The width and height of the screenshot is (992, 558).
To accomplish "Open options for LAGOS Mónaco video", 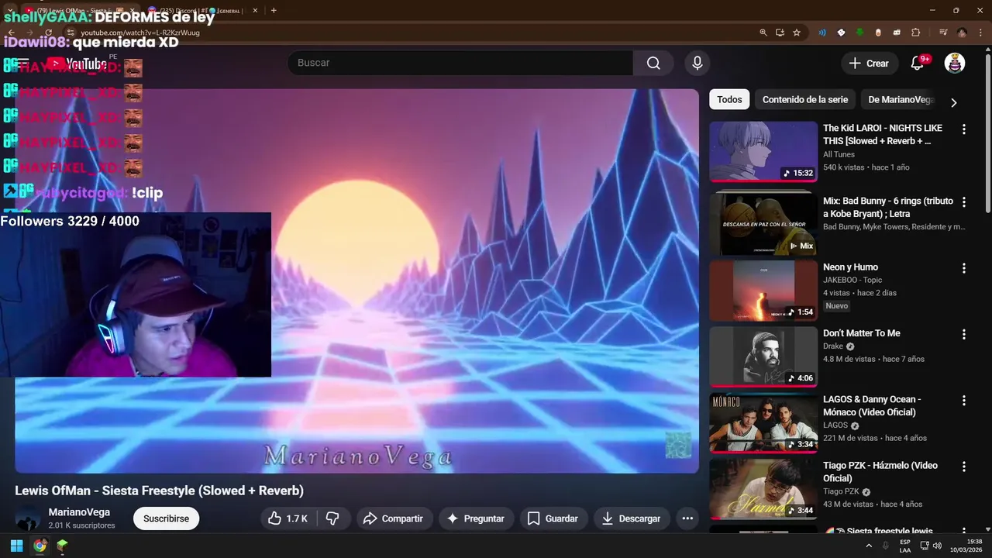I will [964, 401].
